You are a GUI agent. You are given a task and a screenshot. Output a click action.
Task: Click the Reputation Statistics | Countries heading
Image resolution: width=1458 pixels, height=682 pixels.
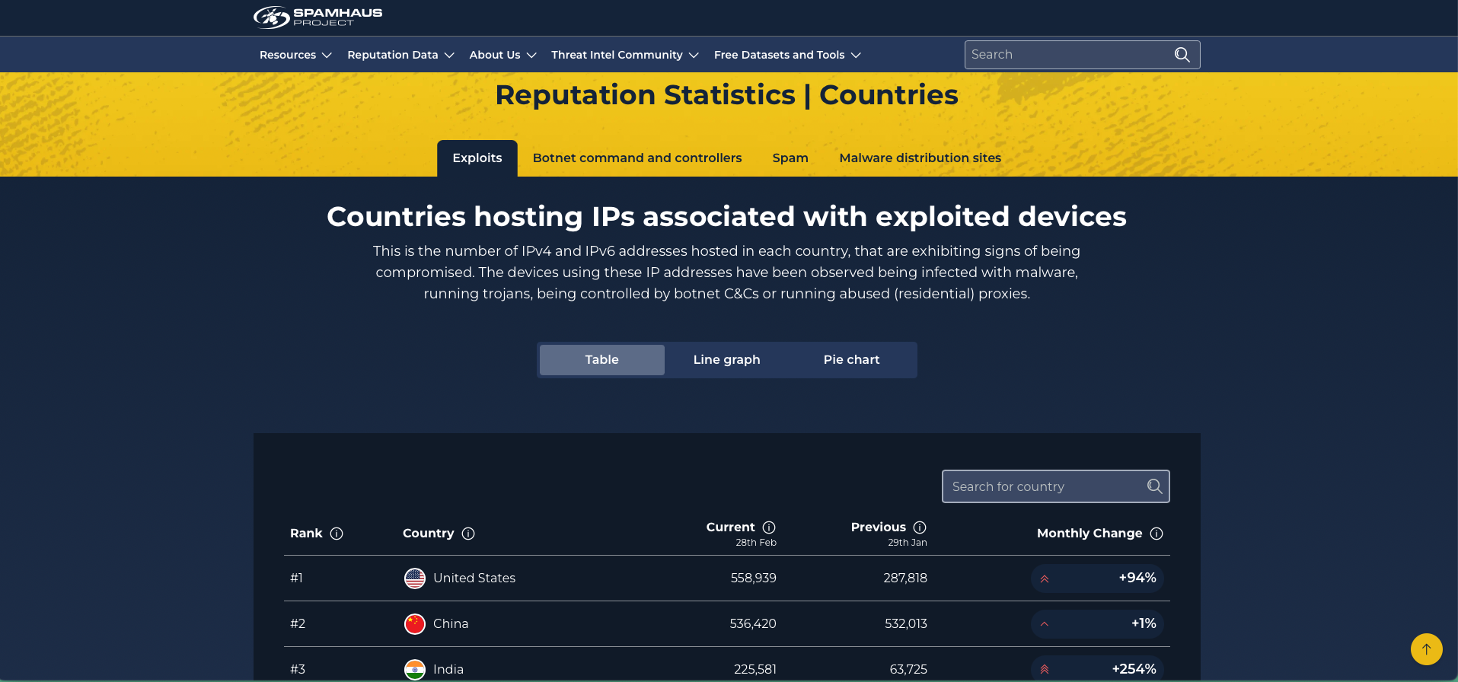click(727, 95)
